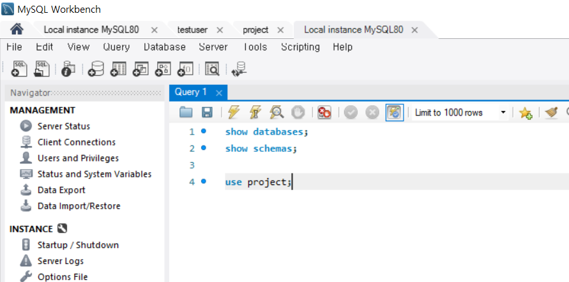569x282 pixels.
Task: Search table data toolbar icon
Action: [x=212, y=68]
